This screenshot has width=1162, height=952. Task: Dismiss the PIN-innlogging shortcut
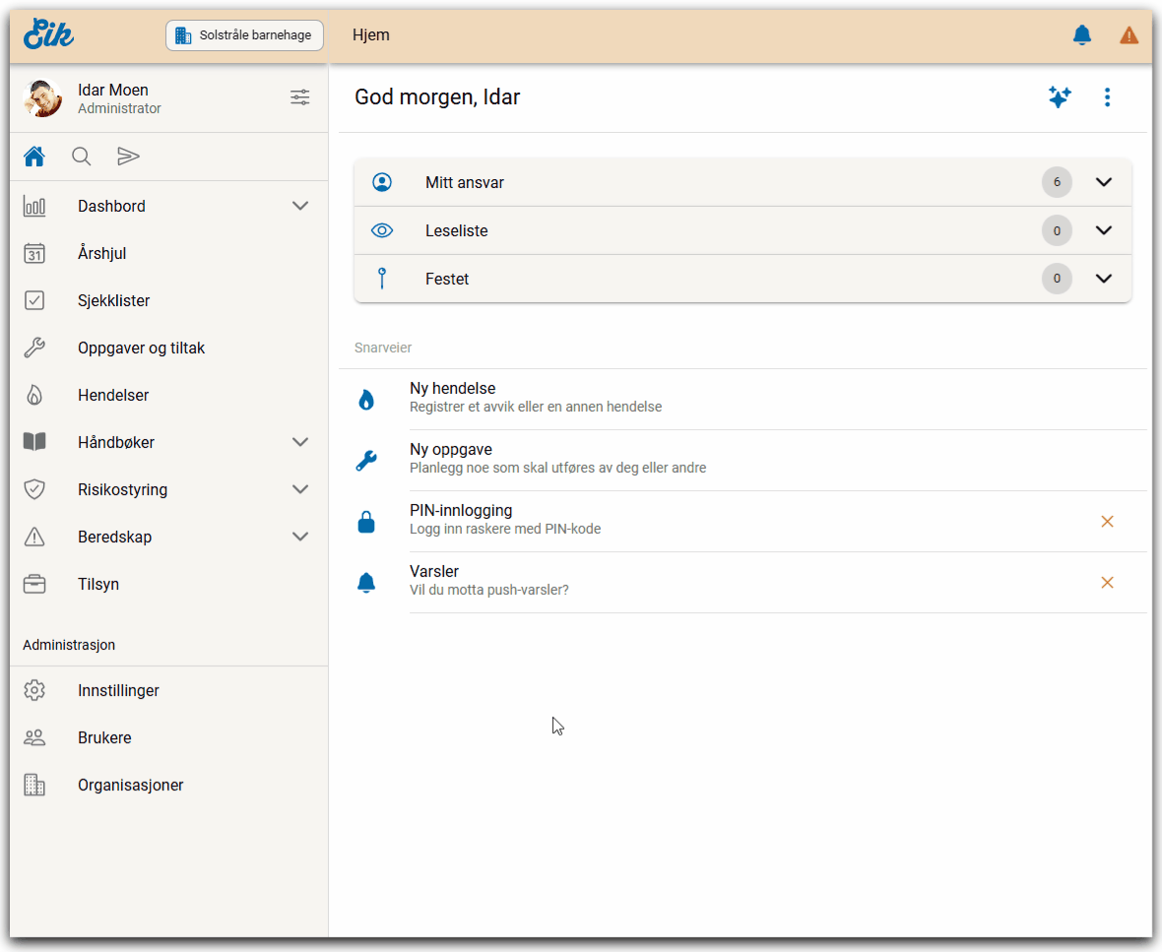pos(1107,521)
